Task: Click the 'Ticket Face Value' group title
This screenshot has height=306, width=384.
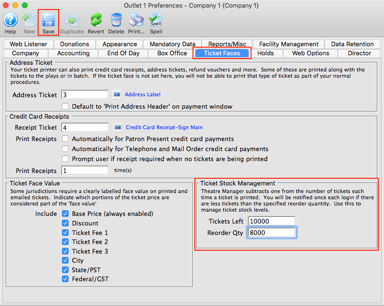Action: [35, 183]
